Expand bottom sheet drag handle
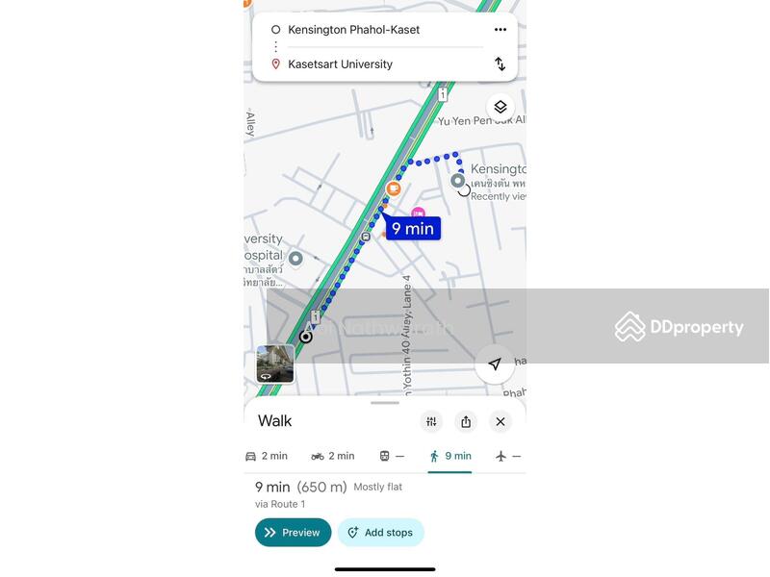Viewport: 770px width, 577px height. 385,403
